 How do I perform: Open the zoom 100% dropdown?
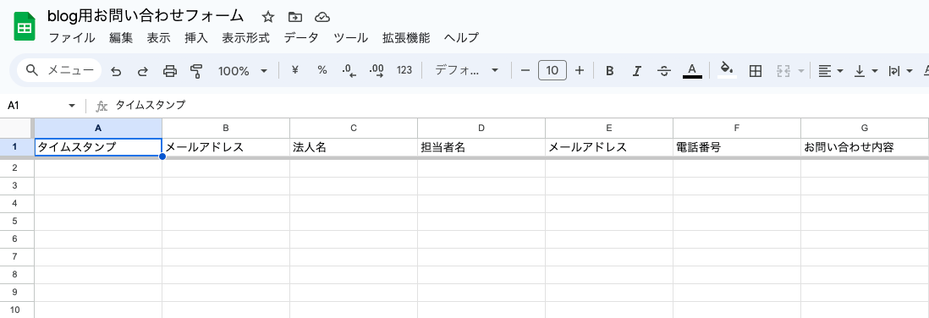point(243,71)
